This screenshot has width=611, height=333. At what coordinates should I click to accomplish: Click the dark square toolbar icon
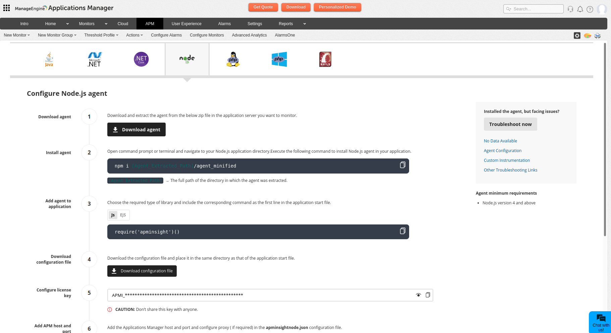click(577, 36)
